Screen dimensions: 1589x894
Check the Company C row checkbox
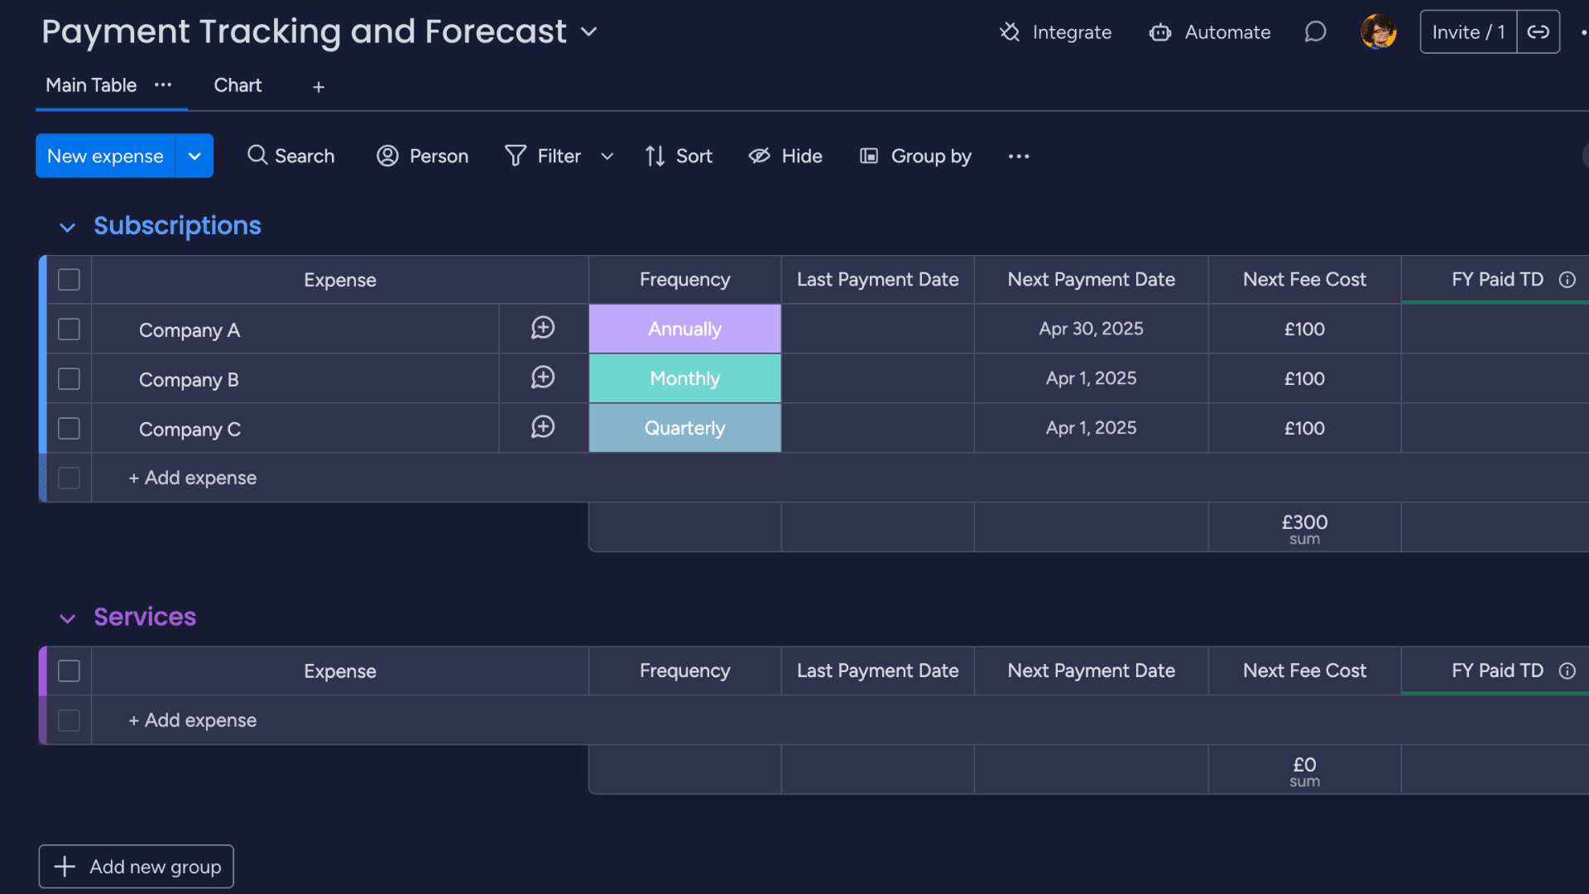click(x=69, y=429)
